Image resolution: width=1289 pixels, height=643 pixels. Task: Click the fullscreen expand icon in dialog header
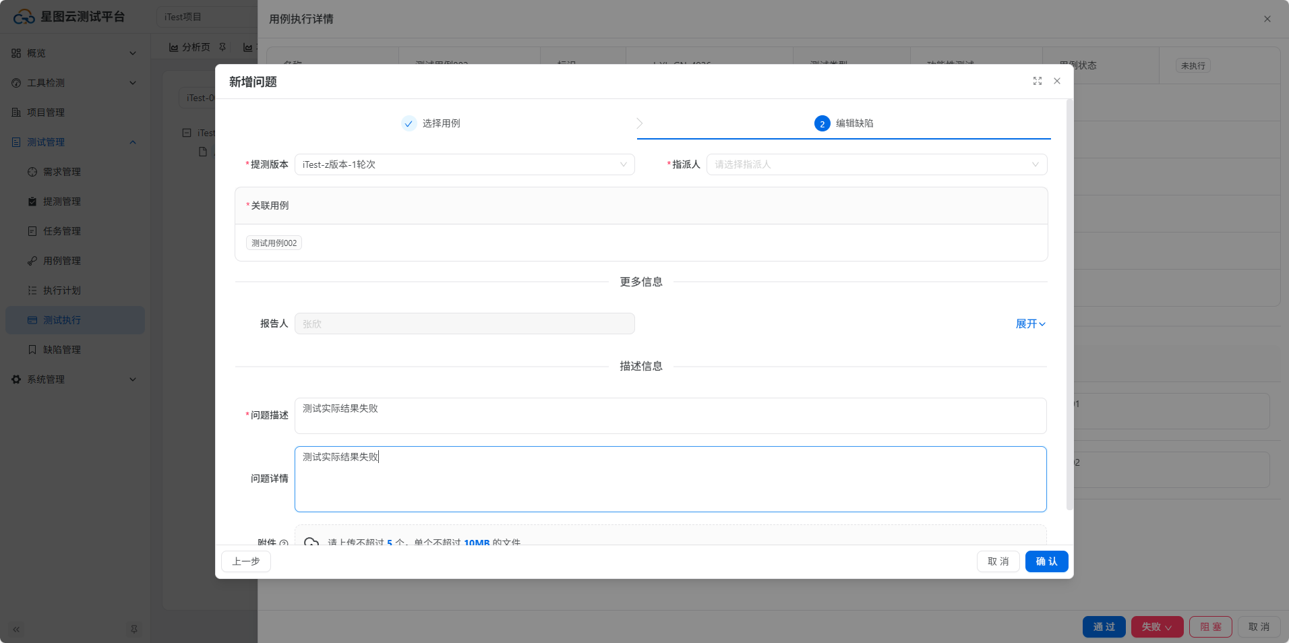coord(1037,81)
